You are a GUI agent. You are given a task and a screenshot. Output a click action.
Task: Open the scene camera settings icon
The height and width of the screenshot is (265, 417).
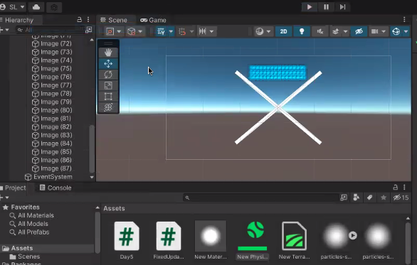pos(375,31)
